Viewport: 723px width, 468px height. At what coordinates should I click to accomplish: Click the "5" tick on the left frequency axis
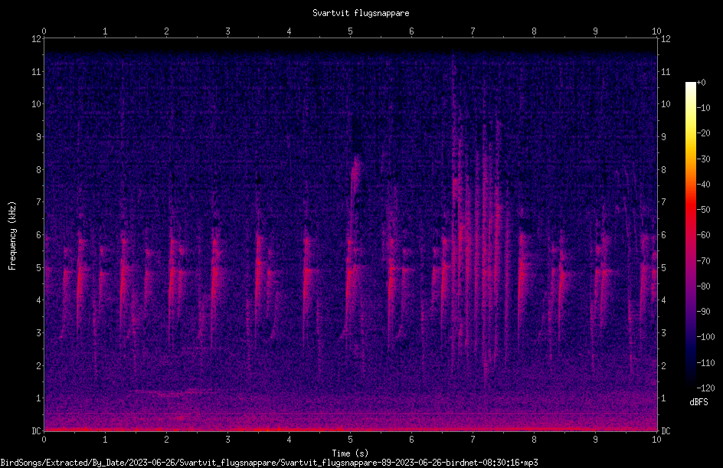39,267
